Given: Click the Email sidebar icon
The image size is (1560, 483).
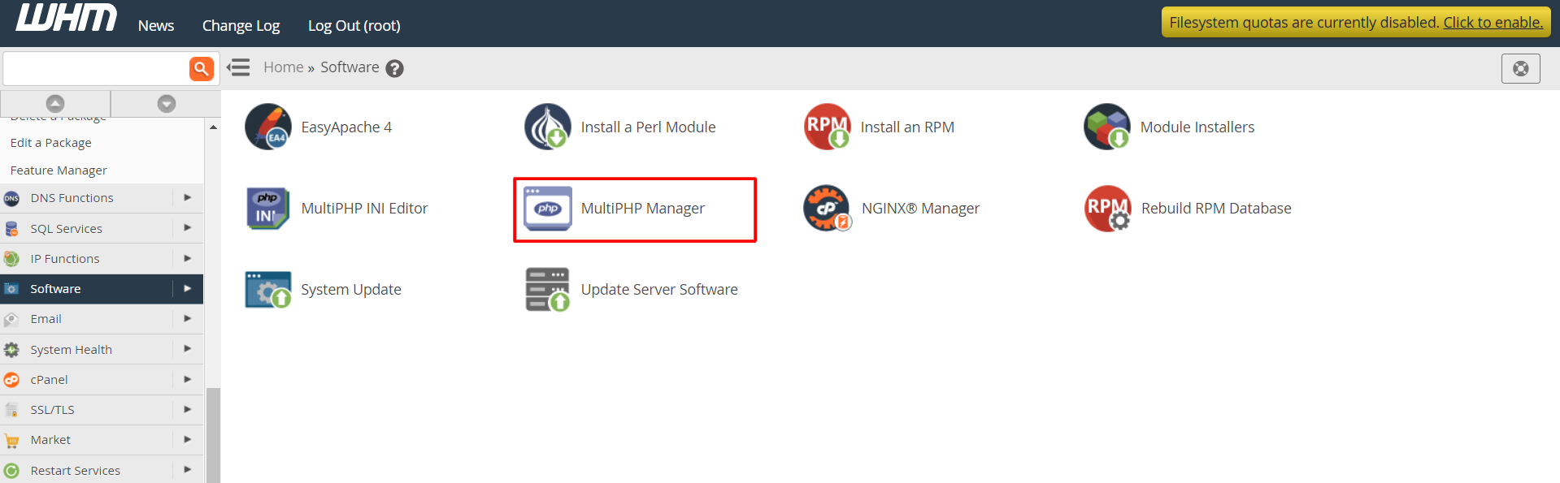Looking at the screenshot, I should point(11,319).
